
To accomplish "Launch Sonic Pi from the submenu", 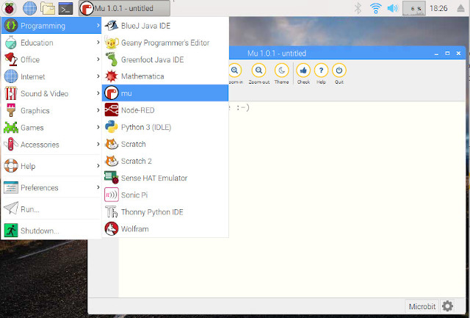I will coord(165,195).
